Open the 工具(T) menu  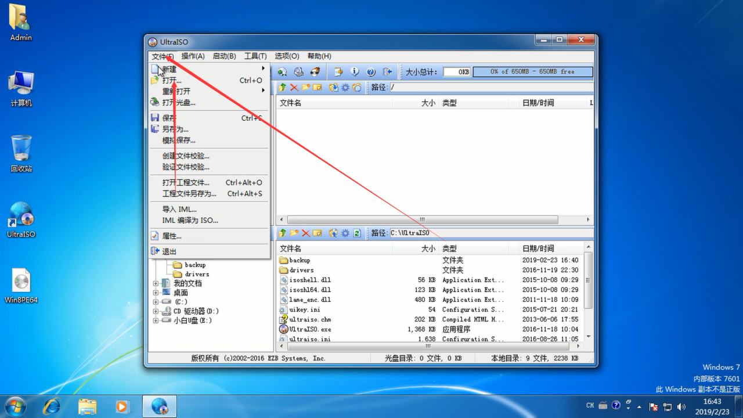[255, 56]
